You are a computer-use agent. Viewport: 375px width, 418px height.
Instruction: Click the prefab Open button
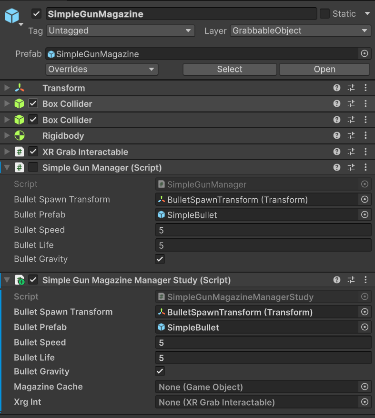[x=324, y=69]
